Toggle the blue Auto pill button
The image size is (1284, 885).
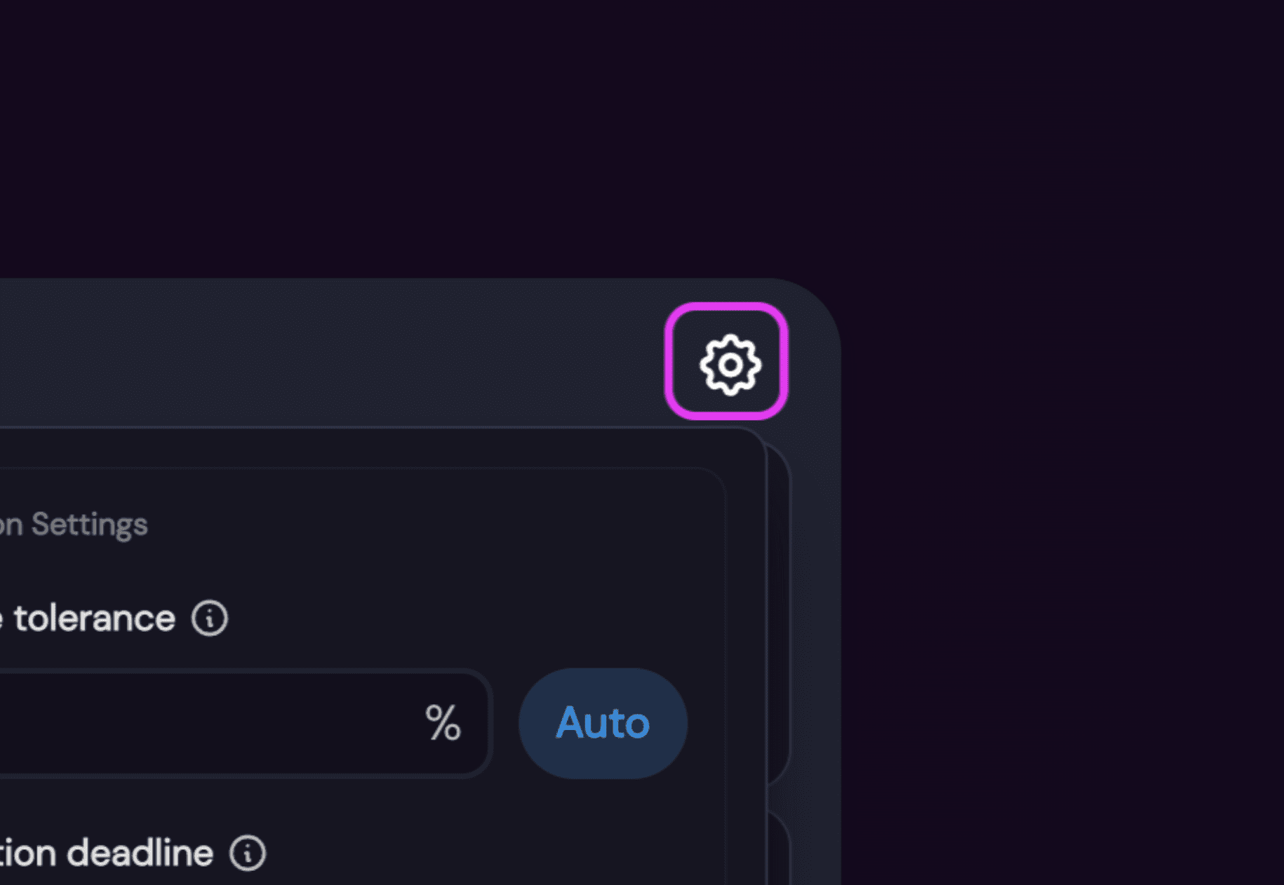[x=603, y=723]
